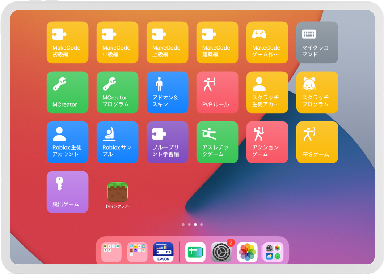Open the マイクラコマンド keyboard shortcut
Viewport: 384px width, 274px height.
tap(317, 42)
